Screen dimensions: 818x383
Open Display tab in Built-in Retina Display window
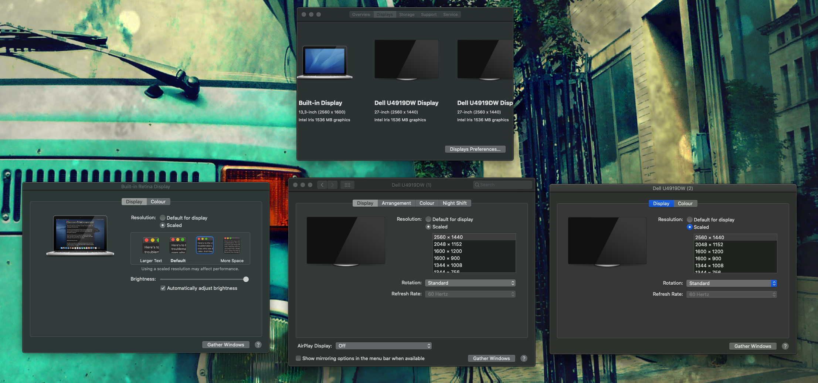point(134,201)
